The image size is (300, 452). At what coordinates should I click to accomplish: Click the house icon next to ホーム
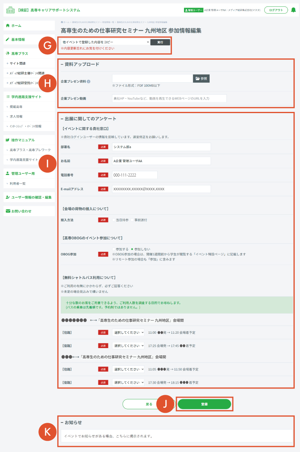pyautogui.click(x=8, y=26)
